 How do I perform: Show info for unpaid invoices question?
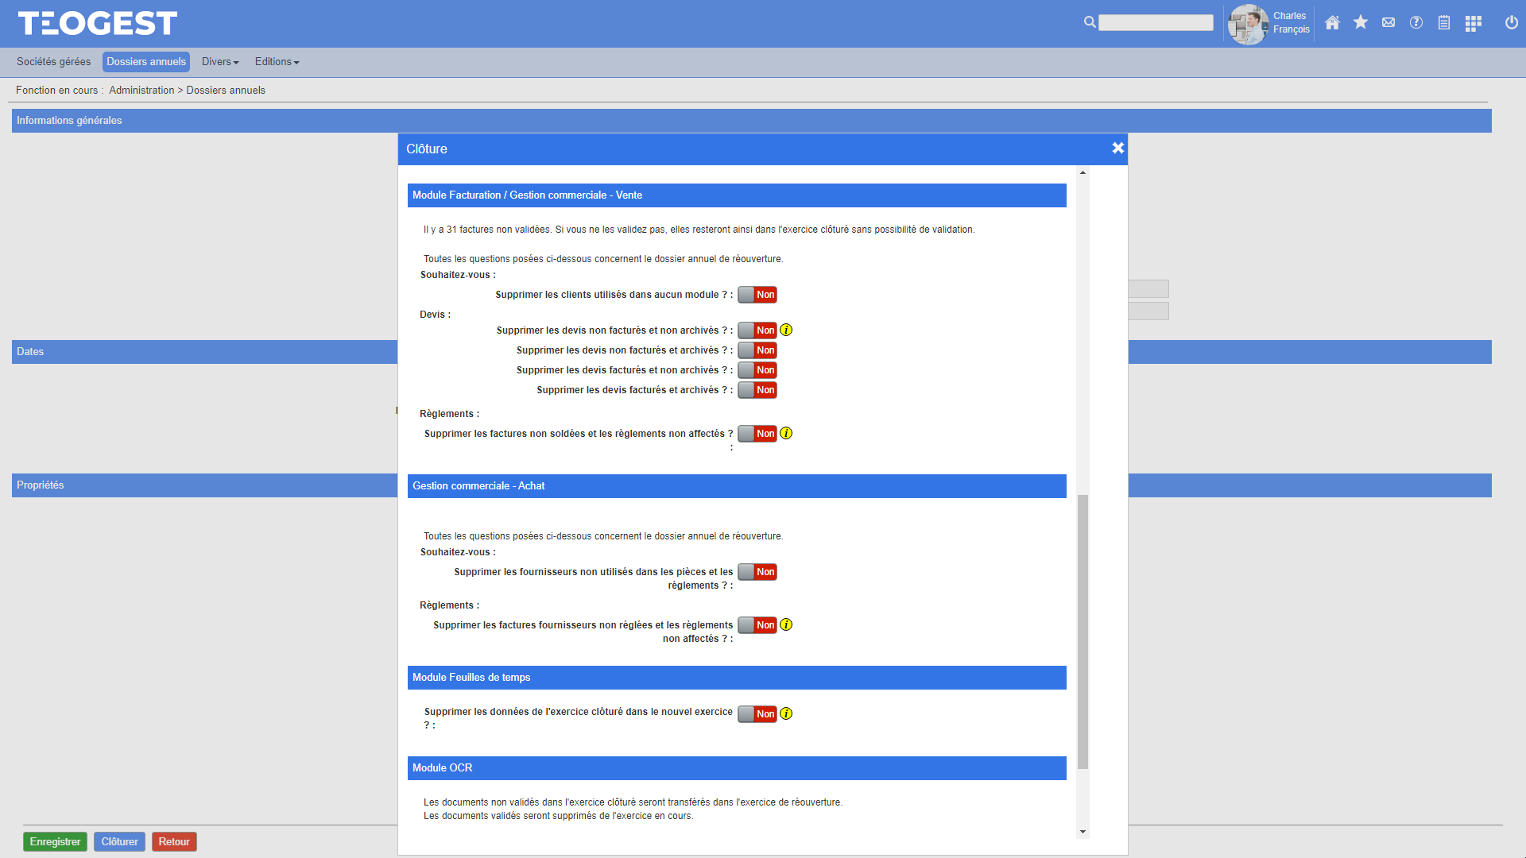786,433
